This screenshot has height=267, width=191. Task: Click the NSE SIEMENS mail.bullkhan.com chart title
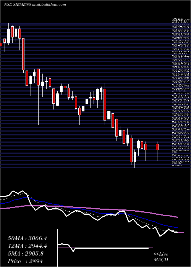point(35,5)
